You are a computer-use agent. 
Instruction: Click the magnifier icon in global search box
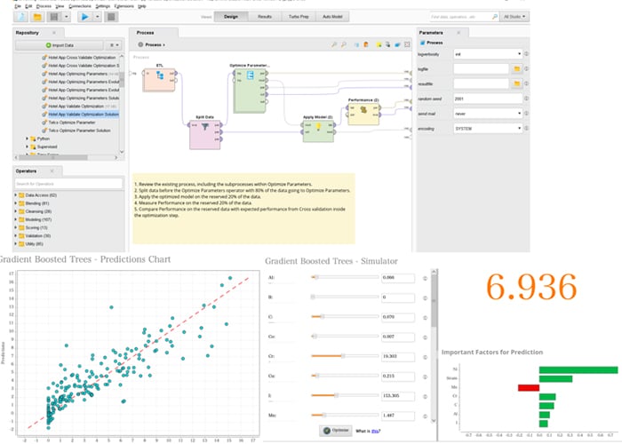(x=494, y=17)
